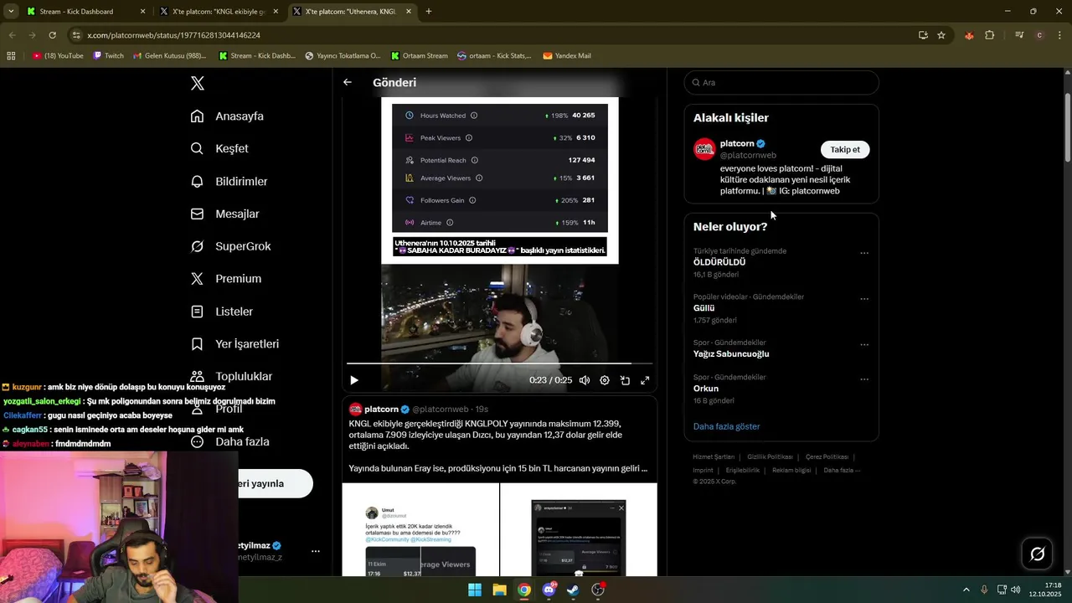This screenshot has width=1072, height=603.
Task: Open Mesajlar in the sidebar
Action: (225, 214)
